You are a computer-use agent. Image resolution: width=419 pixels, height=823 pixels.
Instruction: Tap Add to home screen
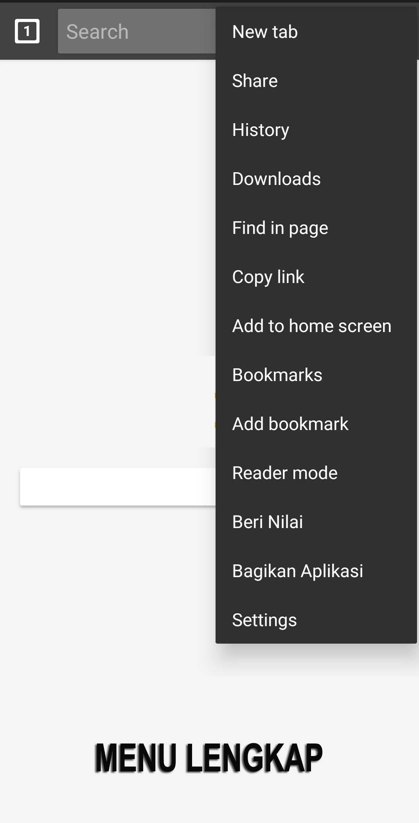click(316, 326)
